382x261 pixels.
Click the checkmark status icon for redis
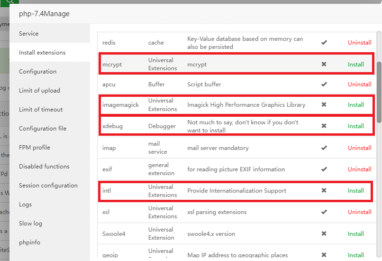tap(324, 42)
